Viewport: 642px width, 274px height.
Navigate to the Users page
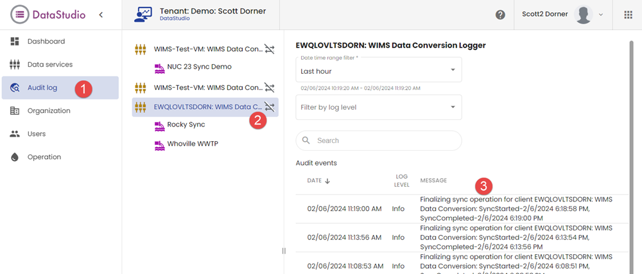[x=37, y=134]
